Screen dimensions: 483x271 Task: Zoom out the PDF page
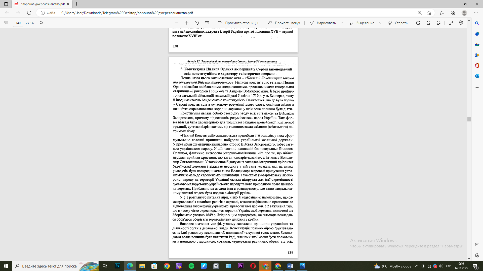(177, 23)
